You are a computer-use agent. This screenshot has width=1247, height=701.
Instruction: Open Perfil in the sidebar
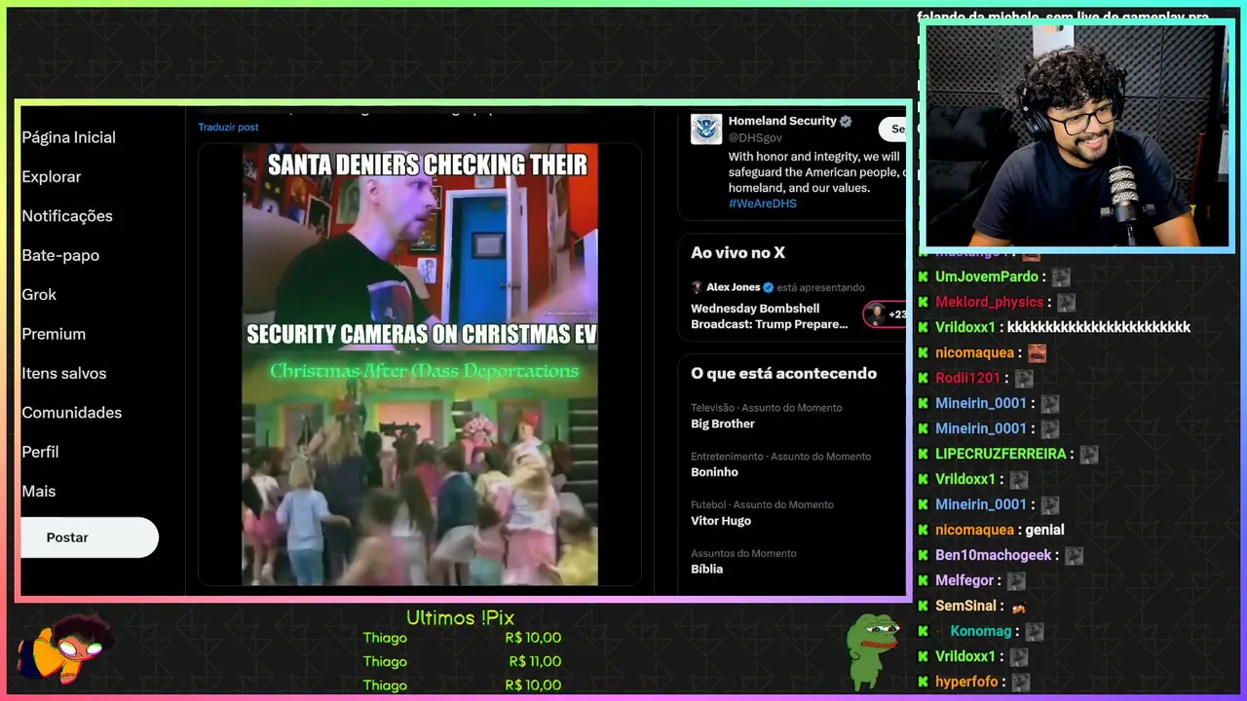(x=40, y=452)
